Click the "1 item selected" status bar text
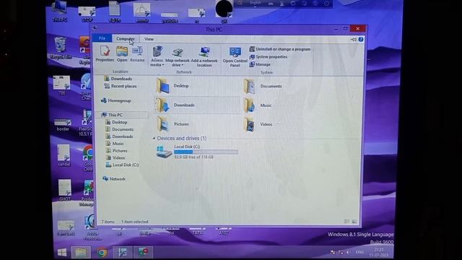The image size is (462, 260). click(135, 222)
